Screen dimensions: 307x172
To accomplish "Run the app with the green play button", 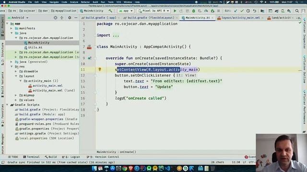I will pyautogui.click(x=175, y=11).
